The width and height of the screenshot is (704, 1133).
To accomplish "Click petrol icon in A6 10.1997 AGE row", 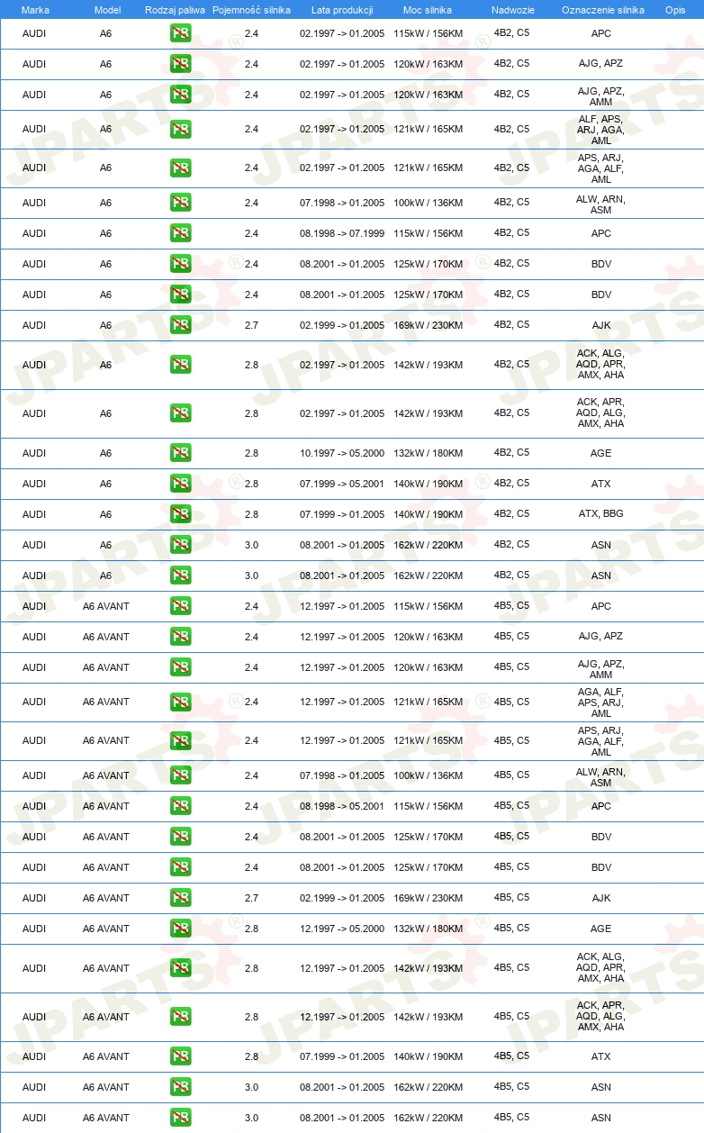I will [x=180, y=453].
